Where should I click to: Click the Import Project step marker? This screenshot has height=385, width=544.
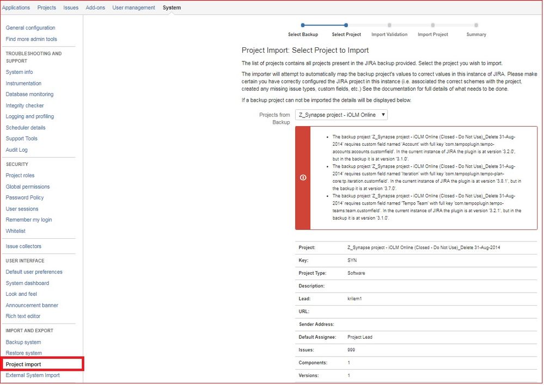click(x=432, y=25)
